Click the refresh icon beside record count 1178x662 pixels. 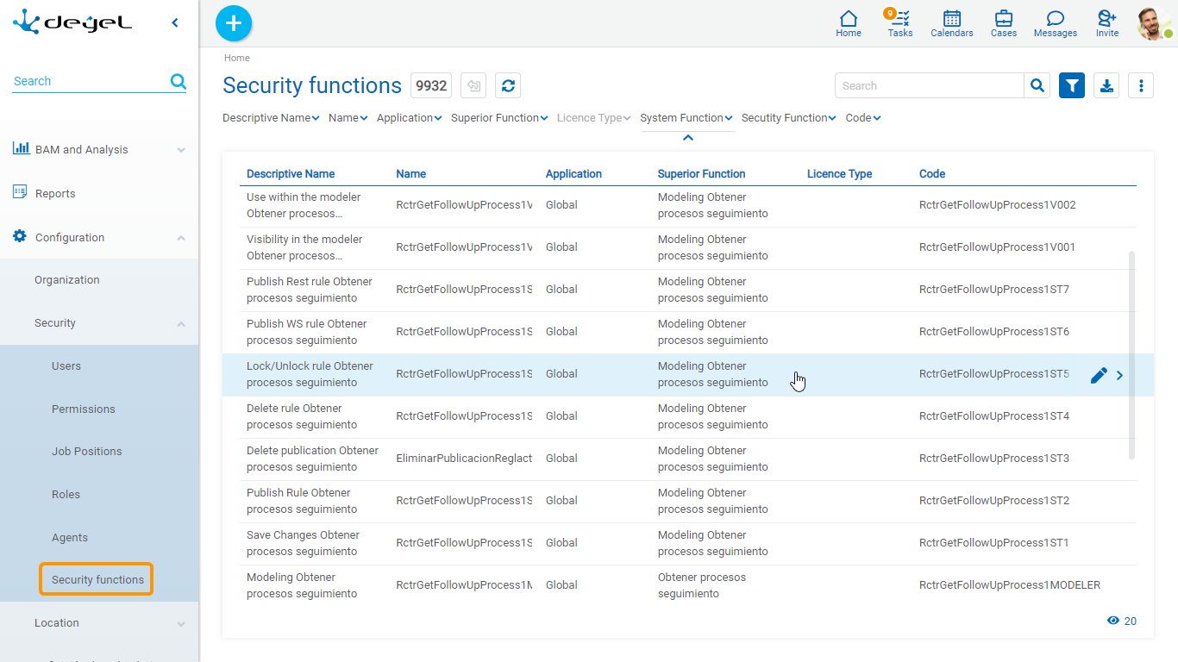508,85
